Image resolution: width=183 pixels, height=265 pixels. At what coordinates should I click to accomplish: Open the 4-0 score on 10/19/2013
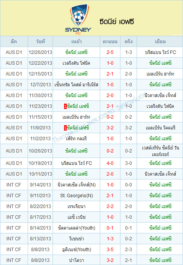point(110,163)
